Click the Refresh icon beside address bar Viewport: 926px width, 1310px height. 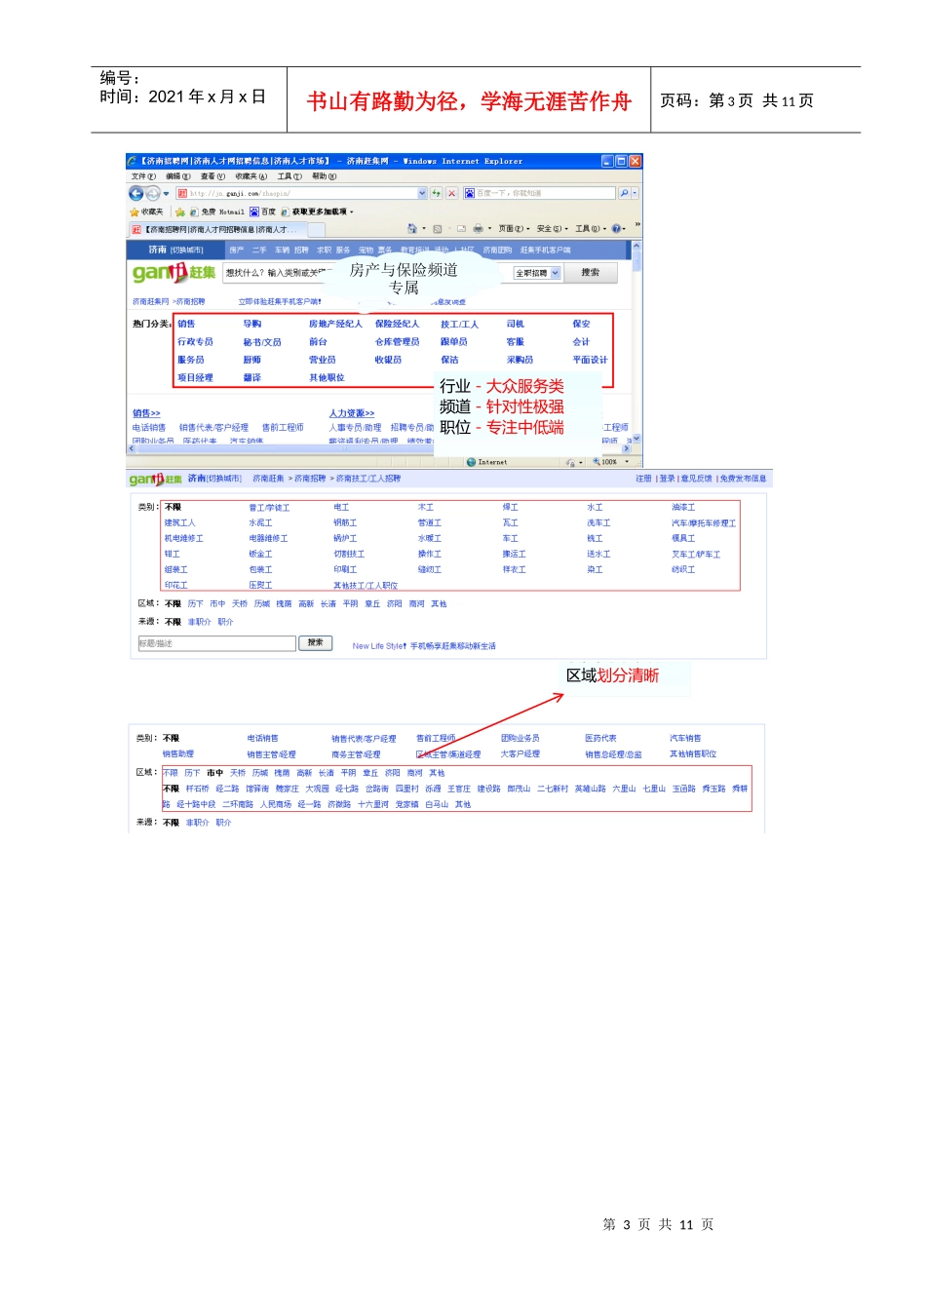(437, 194)
